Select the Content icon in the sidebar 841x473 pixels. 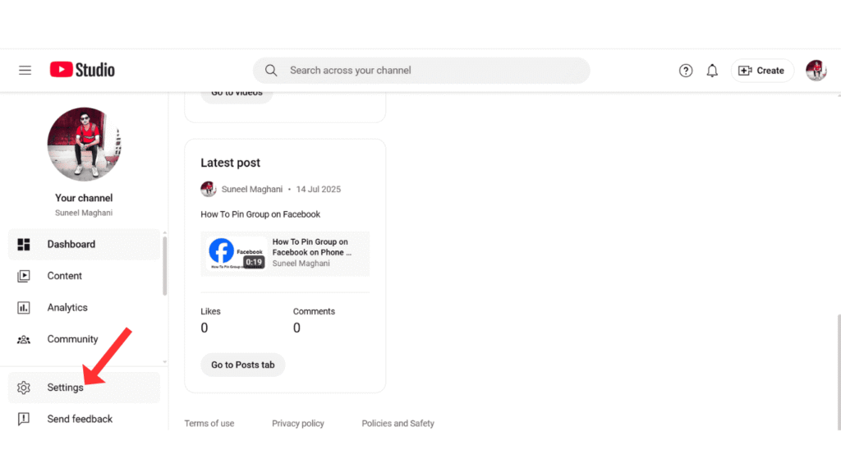25,275
